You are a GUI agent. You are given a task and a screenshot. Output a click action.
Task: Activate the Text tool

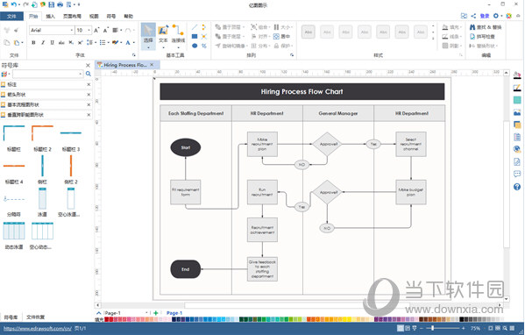click(163, 33)
